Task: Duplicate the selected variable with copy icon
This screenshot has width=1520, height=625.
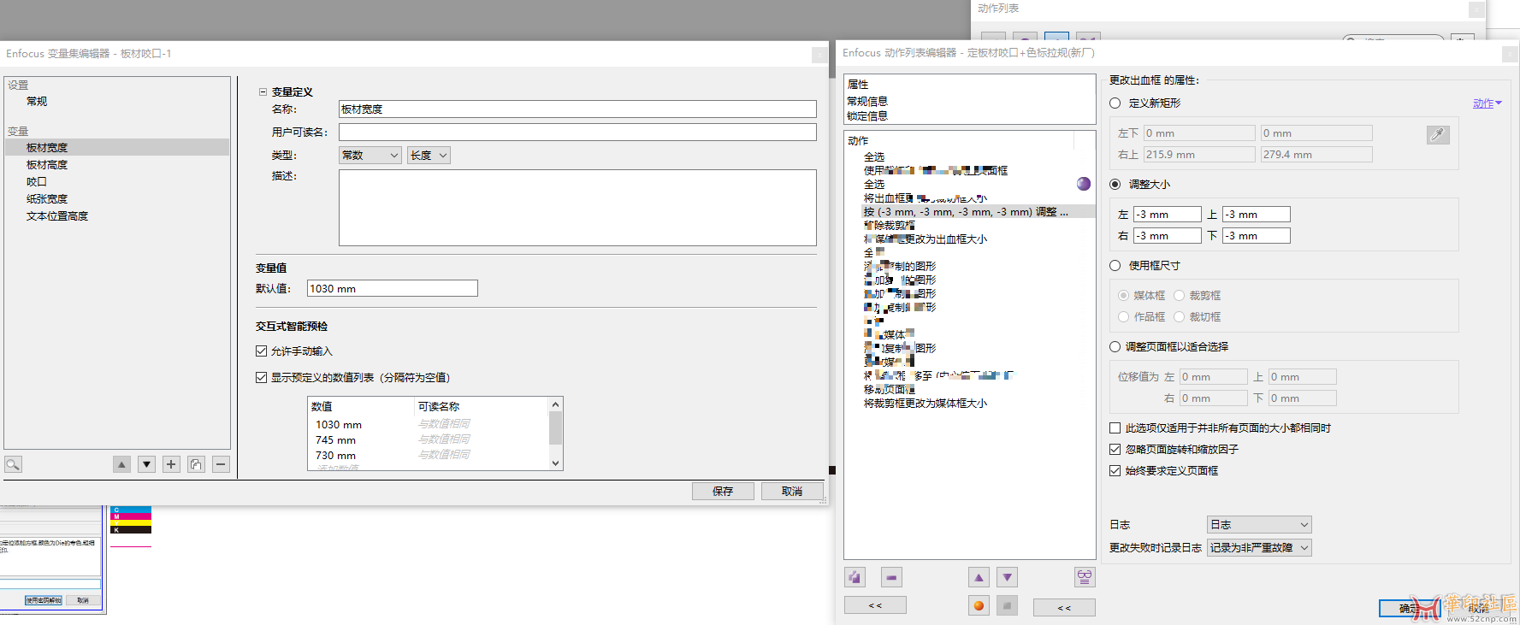Action: tap(196, 464)
